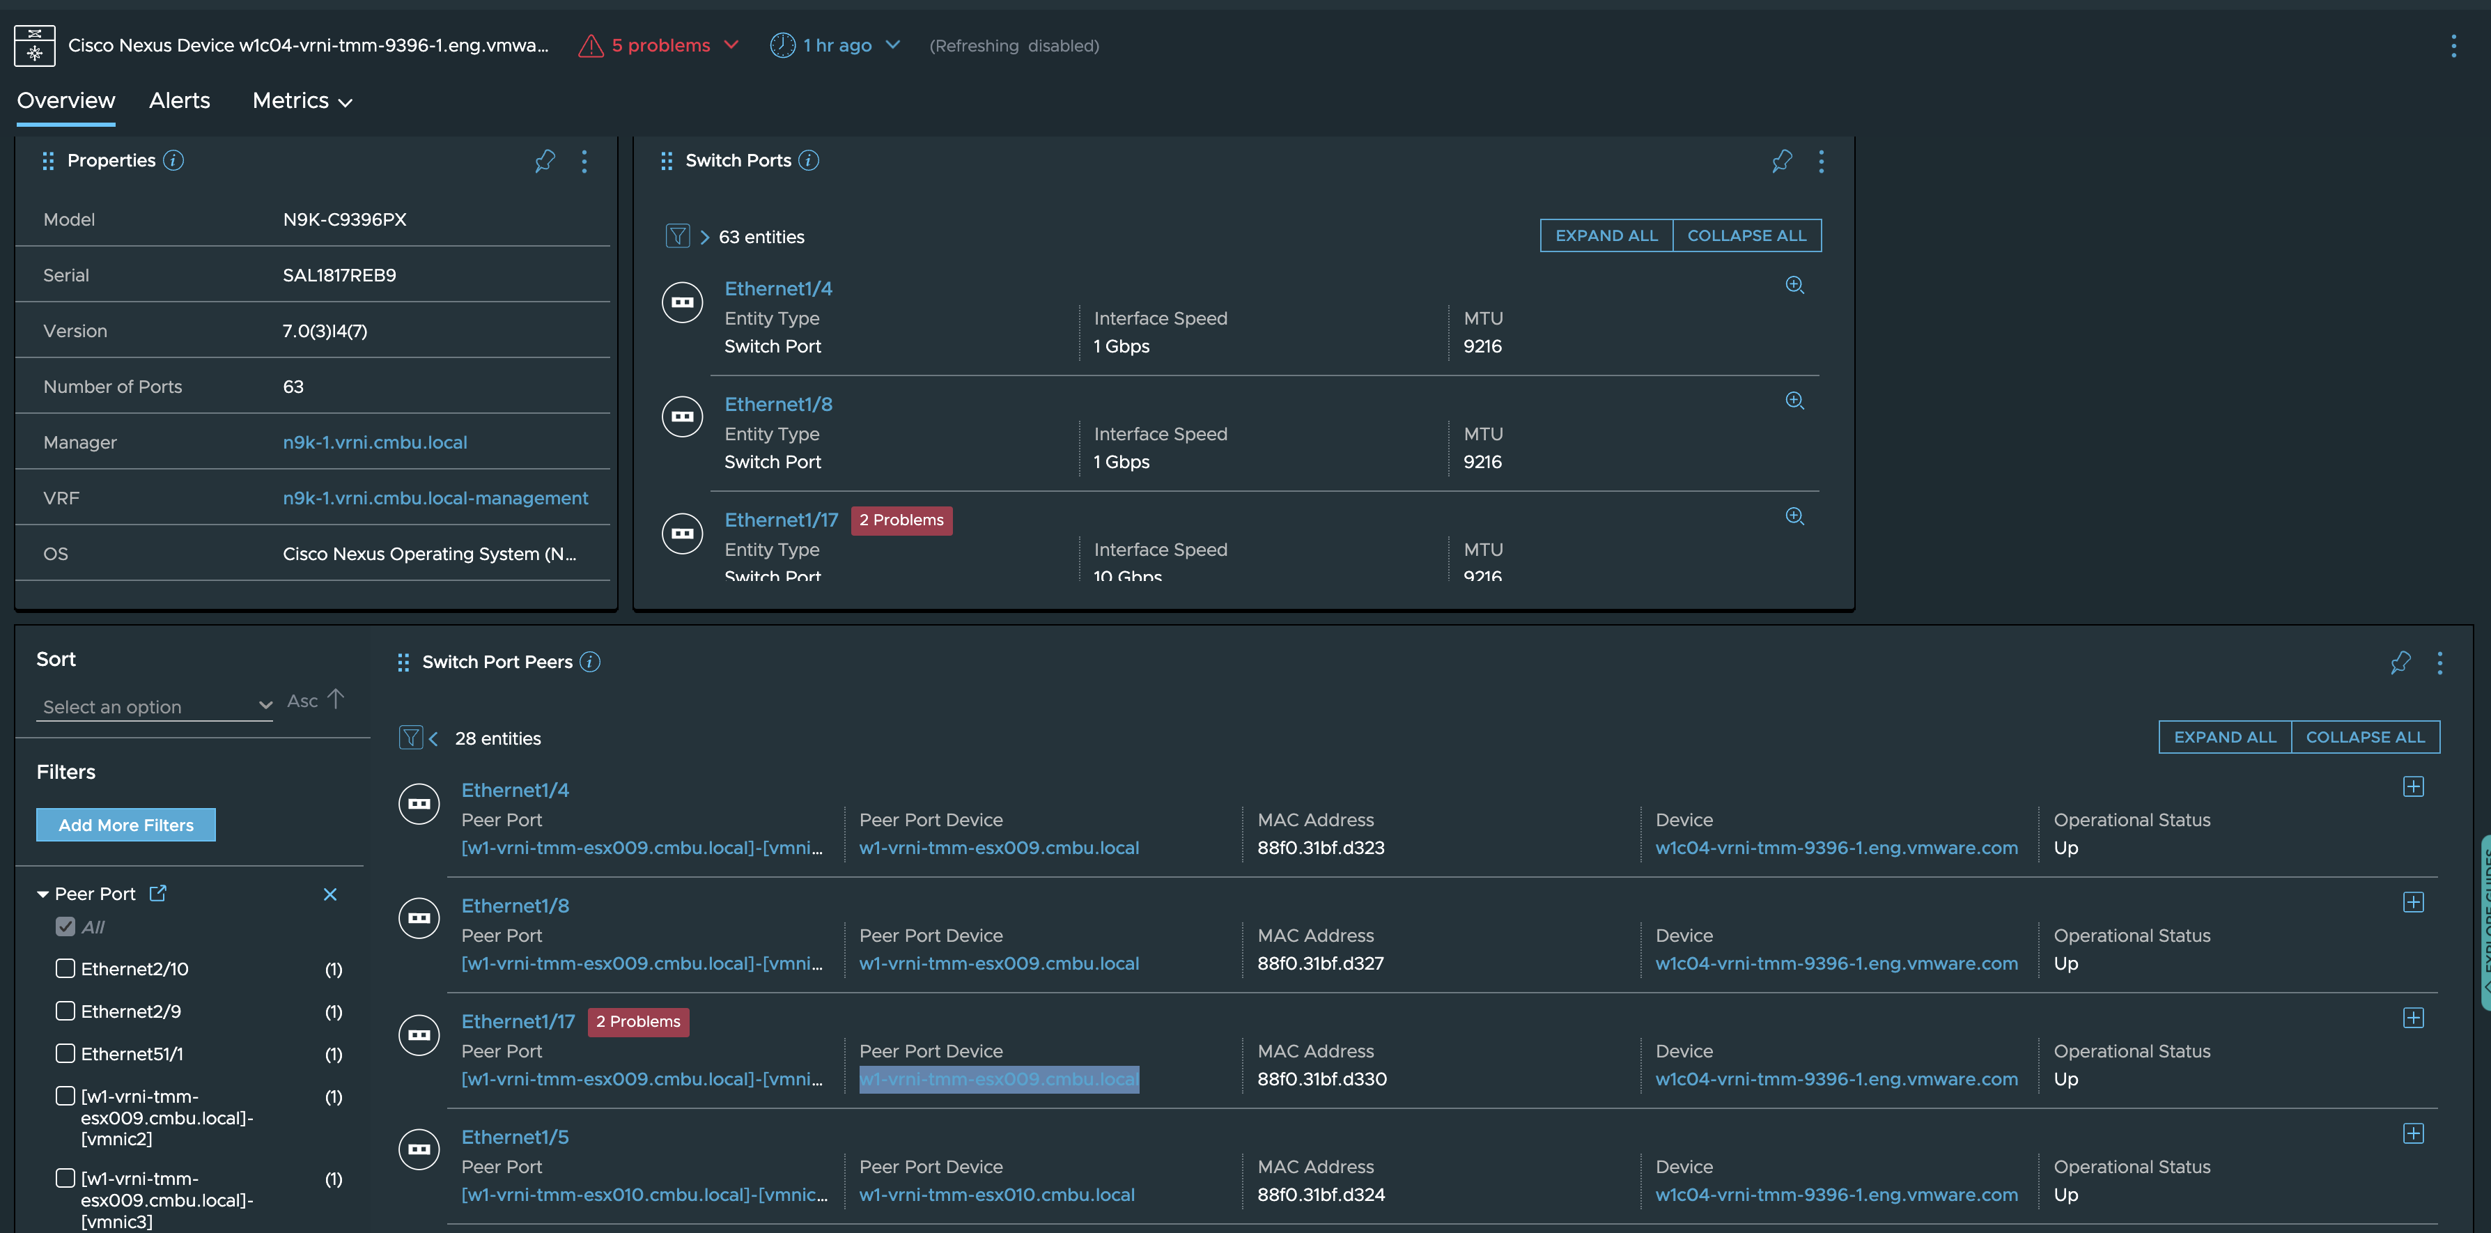Click the Switch Ports panel drag handle
Viewport: 2491px width, 1233px height.
(x=666, y=160)
